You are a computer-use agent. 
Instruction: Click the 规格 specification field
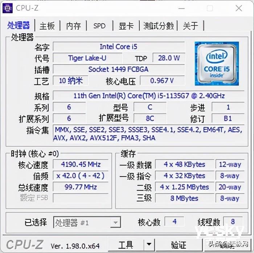(149, 96)
